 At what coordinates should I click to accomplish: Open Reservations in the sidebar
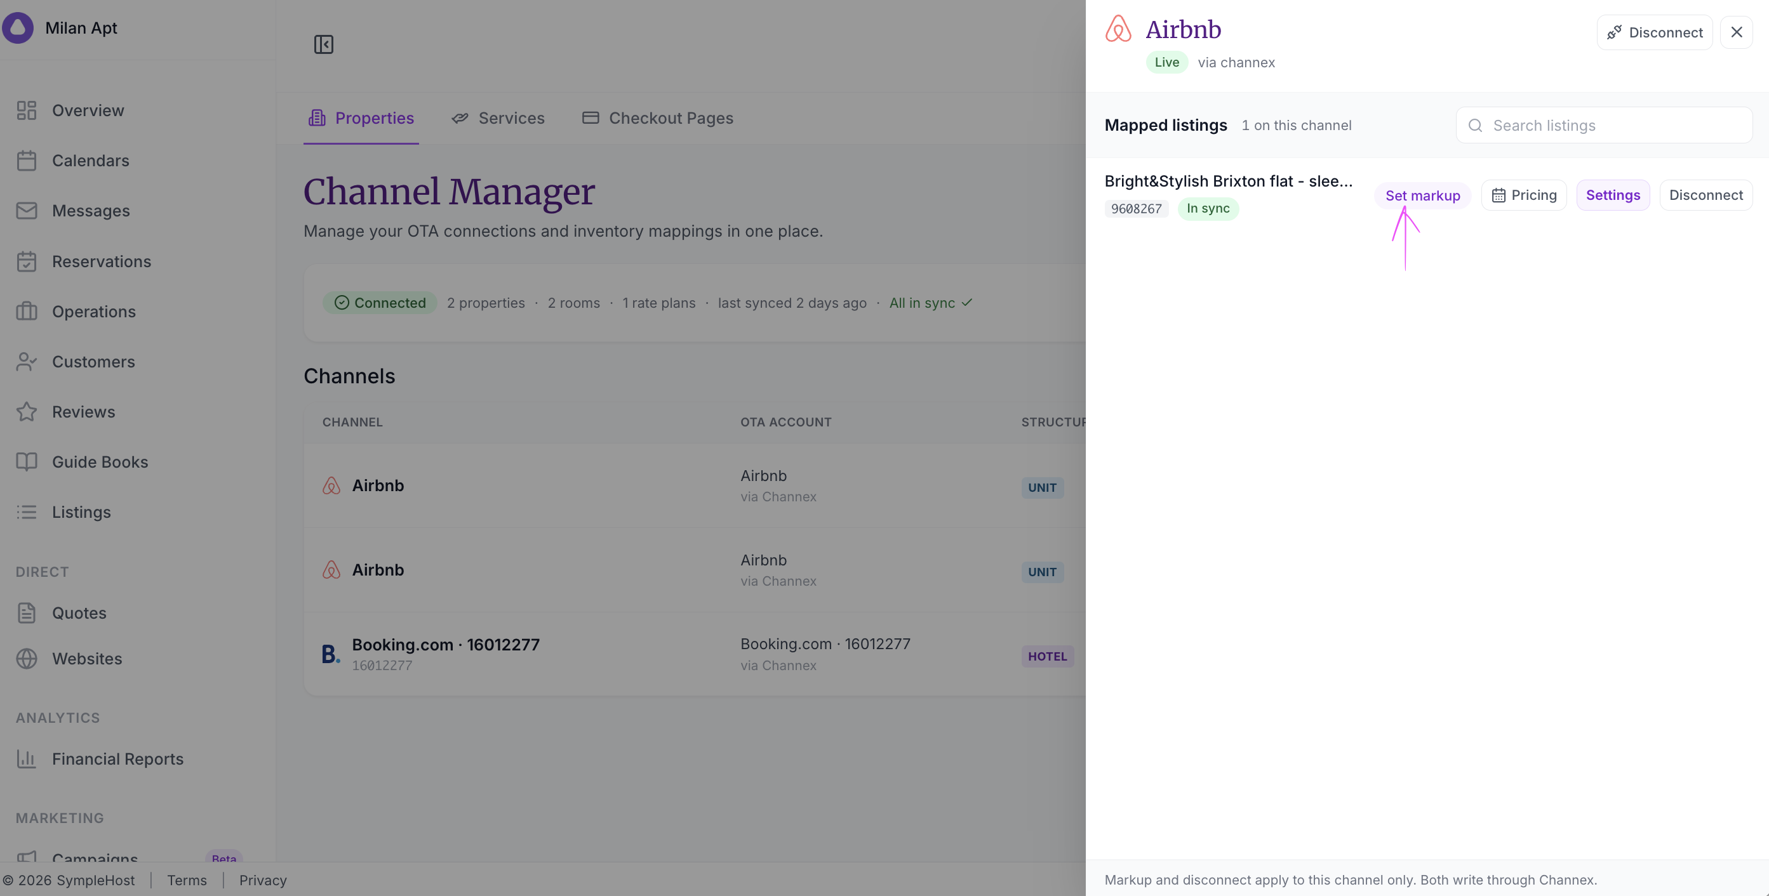[84, 261]
